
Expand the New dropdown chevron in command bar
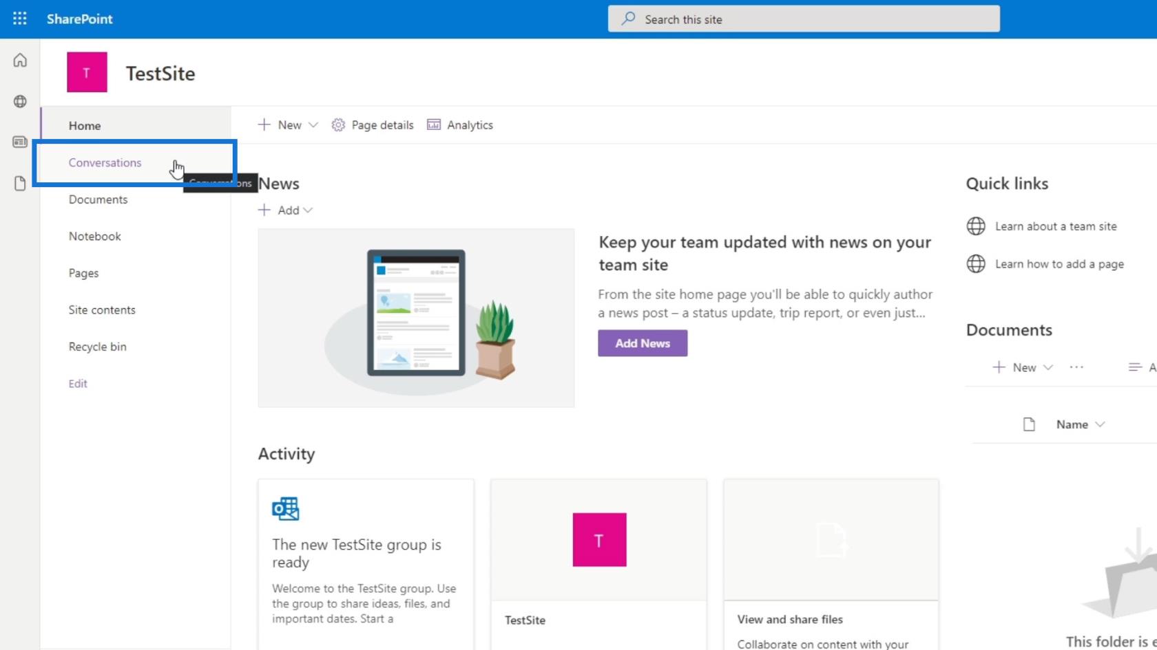313,125
